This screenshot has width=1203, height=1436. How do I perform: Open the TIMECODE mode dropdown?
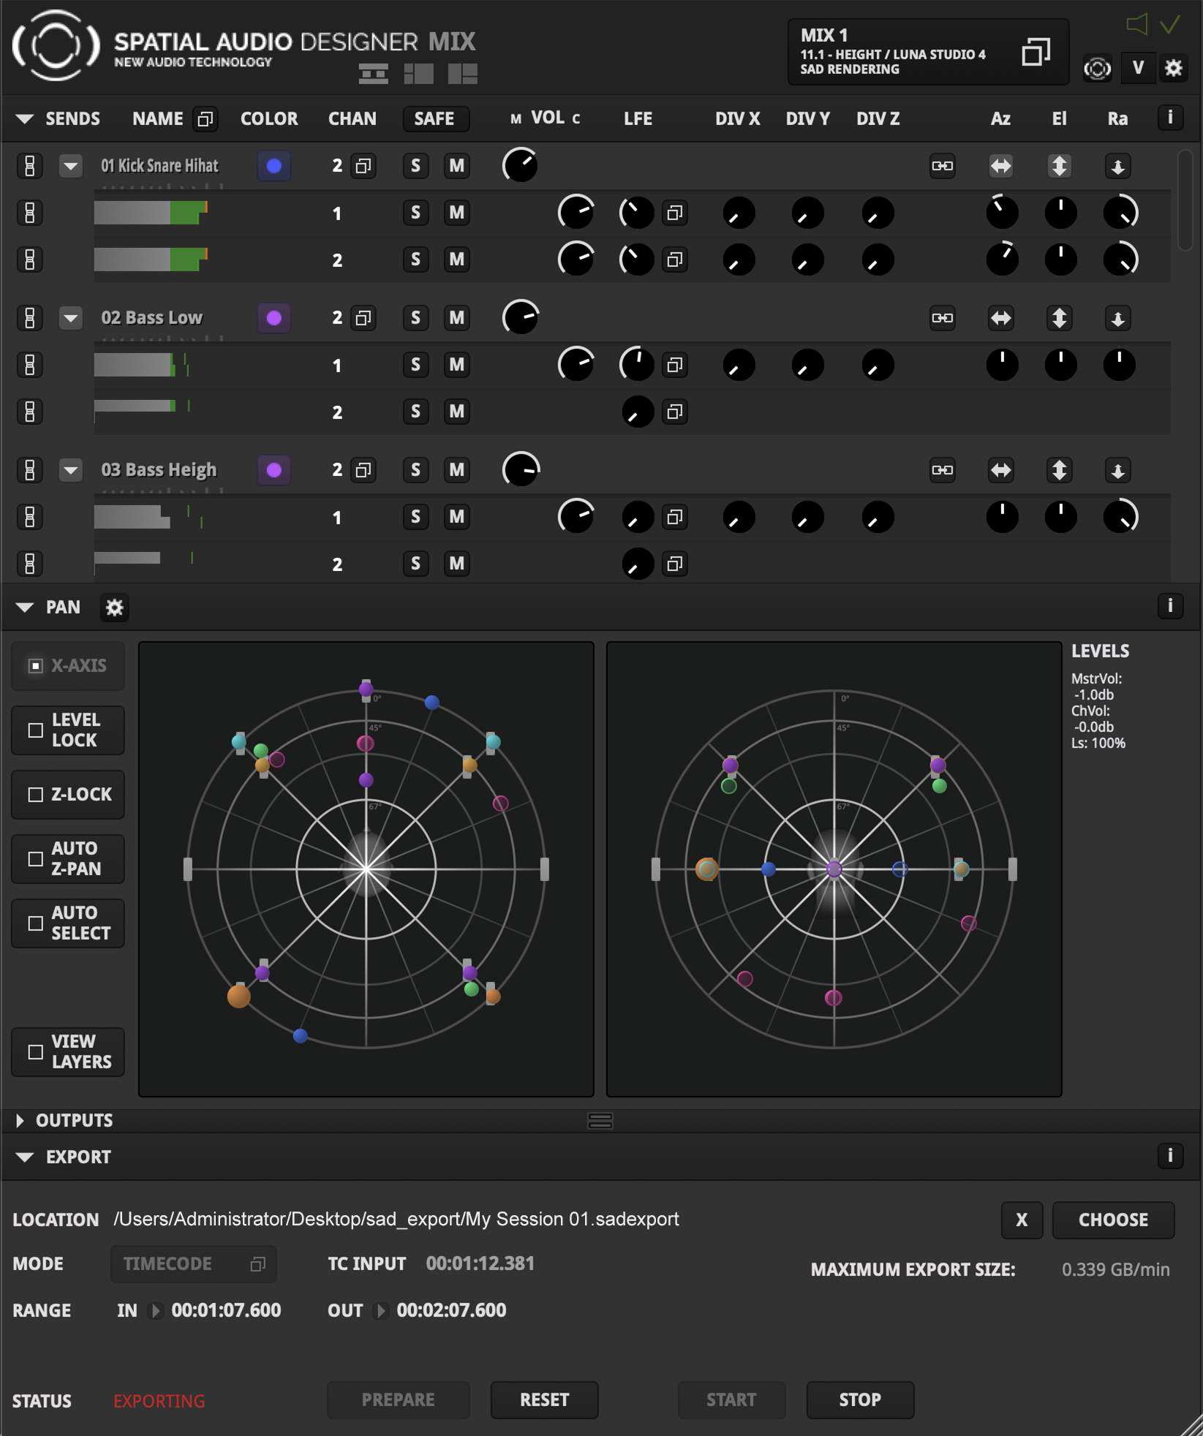tap(193, 1263)
